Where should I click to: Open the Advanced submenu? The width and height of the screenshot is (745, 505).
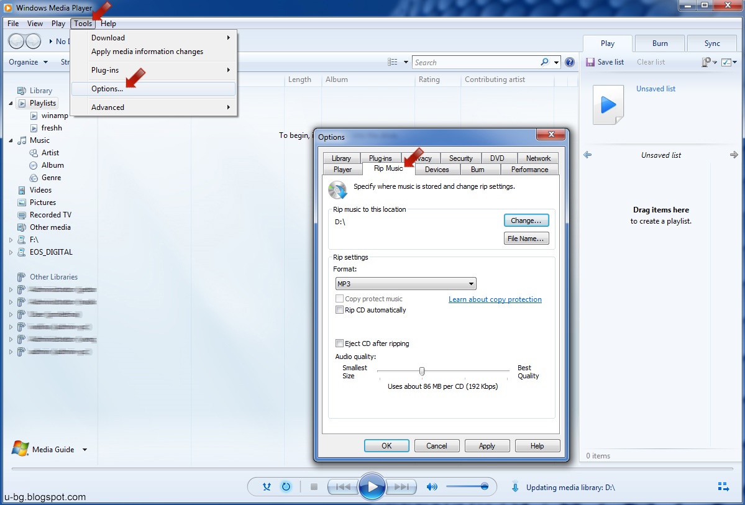click(153, 107)
